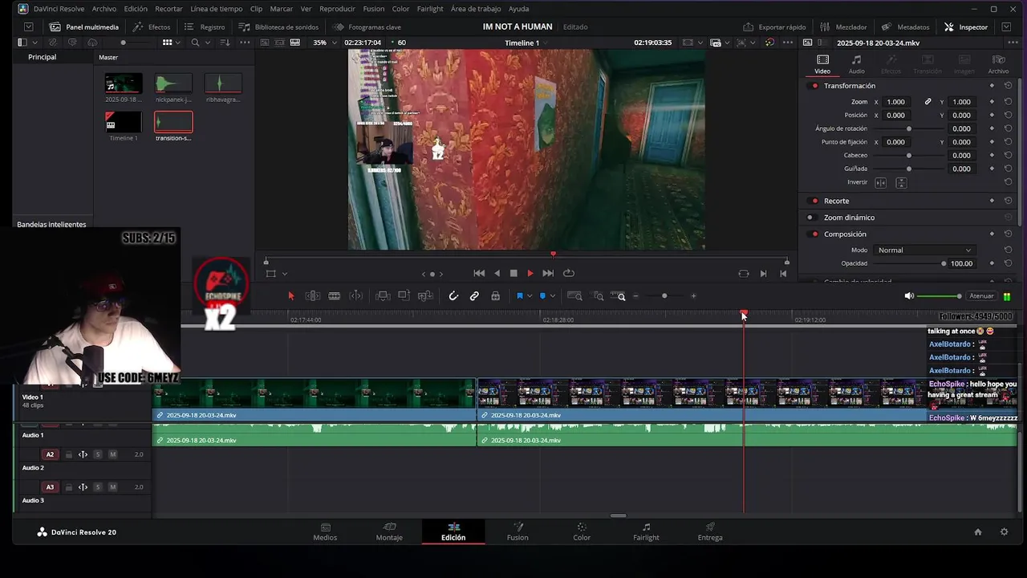Toggle timeline Snapping magnet icon

[453, 296]
